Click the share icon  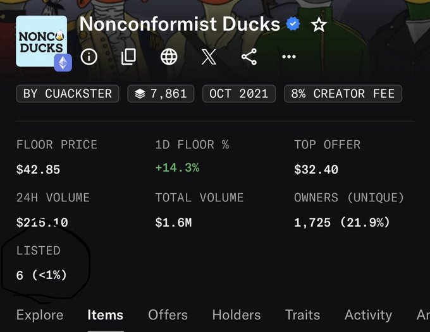249,57
